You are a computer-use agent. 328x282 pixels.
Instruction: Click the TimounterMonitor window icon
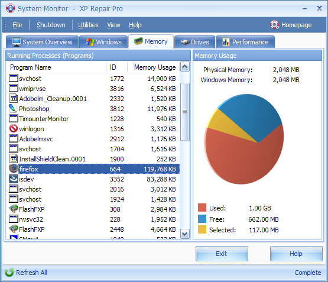click(14, 118)
